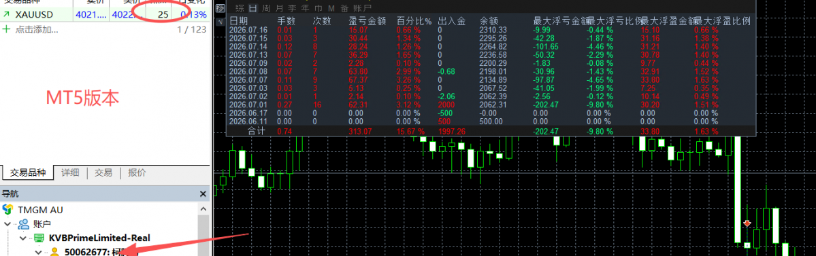
Task: Open the 报价 tab
Action: [x=137, y=173]
